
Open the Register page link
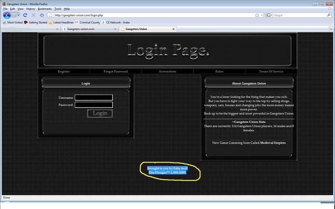pyautogui.click(x=64, y=71)
